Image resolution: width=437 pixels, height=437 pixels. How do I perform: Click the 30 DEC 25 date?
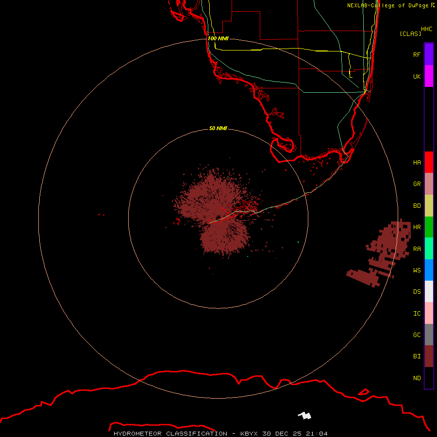(282, 434)
